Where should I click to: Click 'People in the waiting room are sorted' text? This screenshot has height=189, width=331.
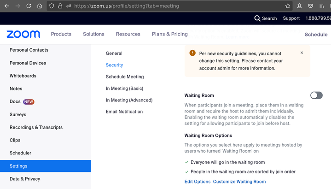(243, 171)
